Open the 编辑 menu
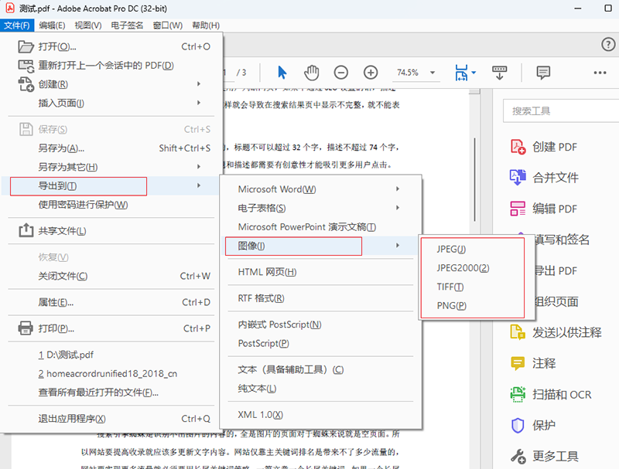Image resolution: width=619 pixels, height=469 pixels. point(52,25)
